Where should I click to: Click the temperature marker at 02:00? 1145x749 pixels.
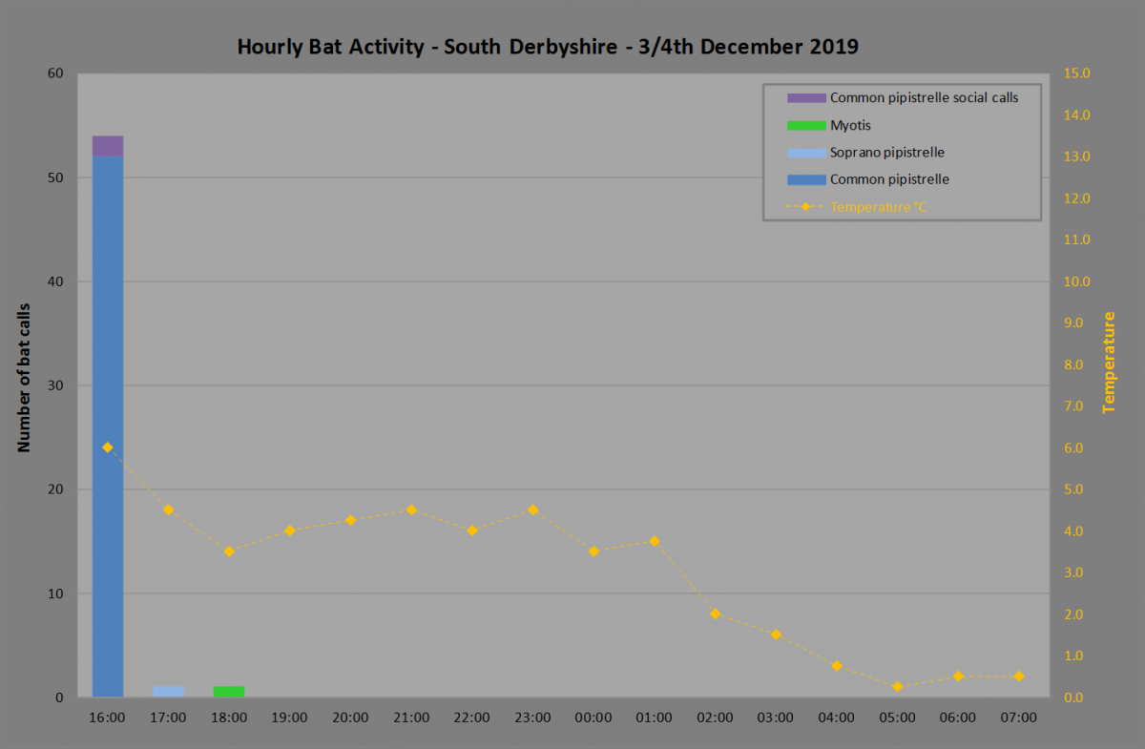coord(716,614)
